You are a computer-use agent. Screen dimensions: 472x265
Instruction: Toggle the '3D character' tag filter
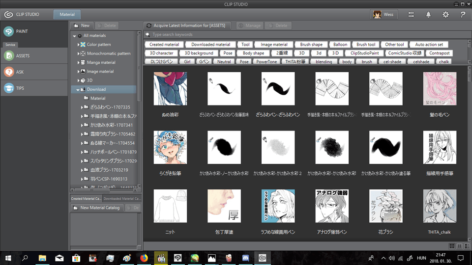coord(162,53)
